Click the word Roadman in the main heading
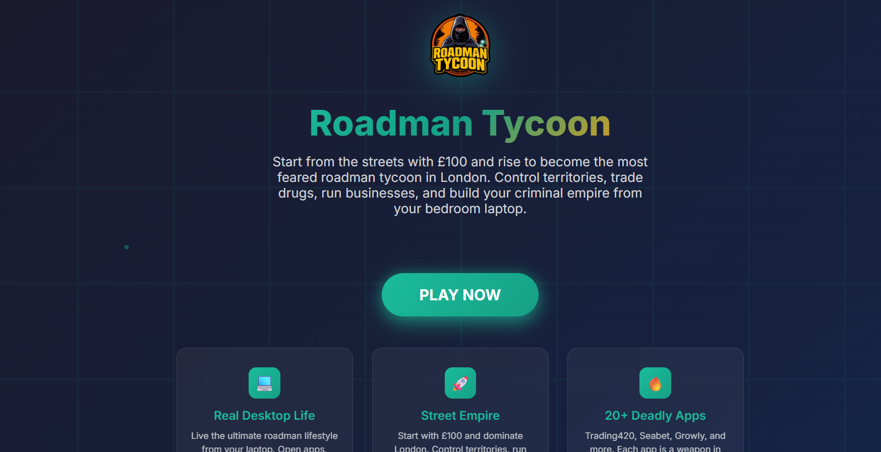 (391, 123)
